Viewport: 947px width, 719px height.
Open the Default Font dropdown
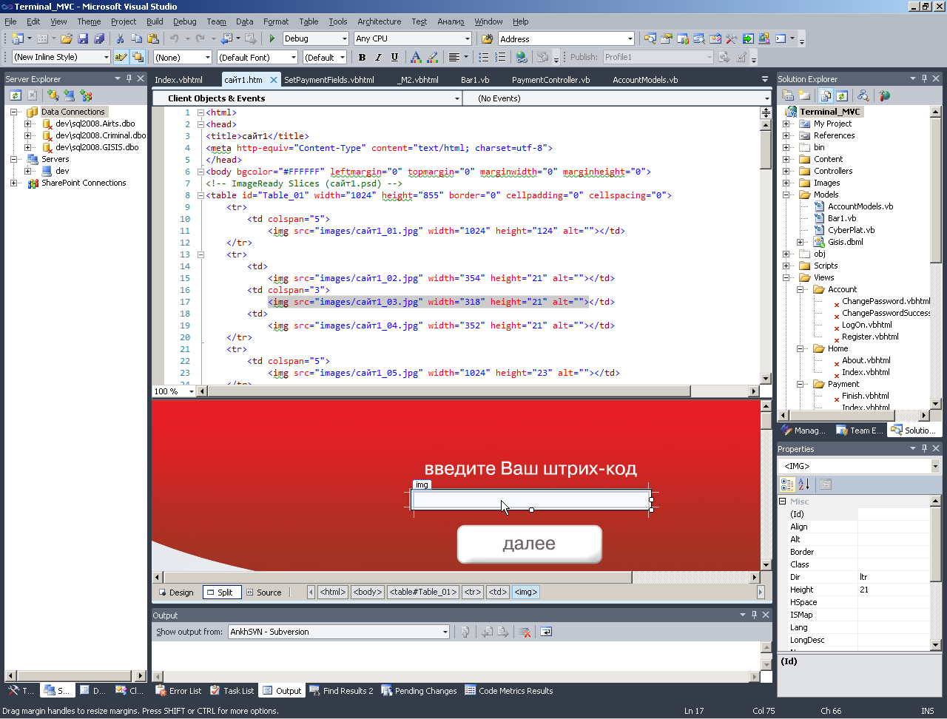pos(293,57)
